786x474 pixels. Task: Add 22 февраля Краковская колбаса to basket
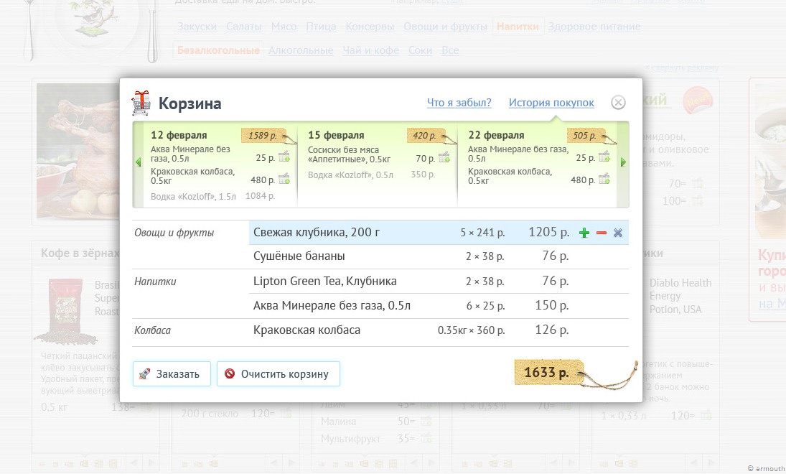coord(604,180)
